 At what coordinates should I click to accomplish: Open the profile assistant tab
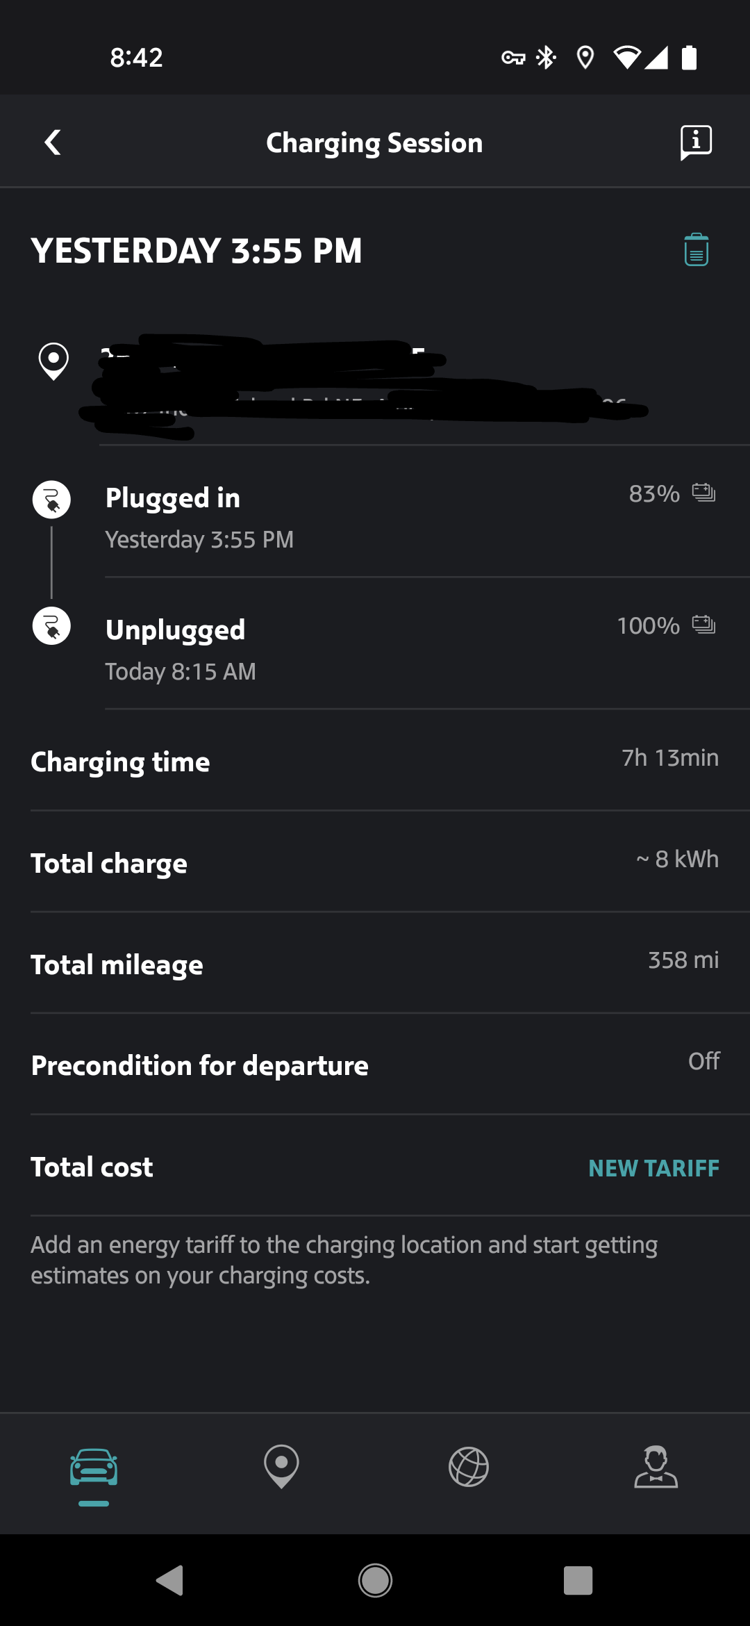tap(656, 1467)
